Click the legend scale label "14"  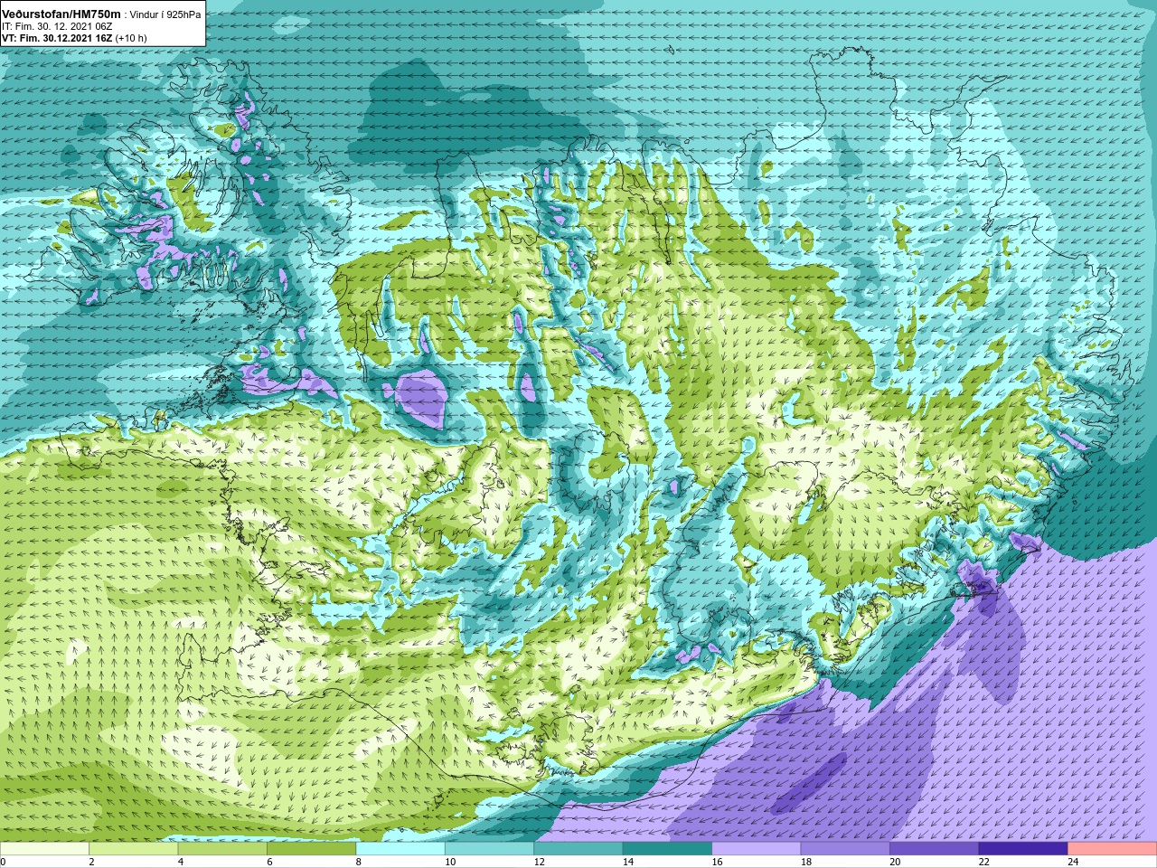click(x=628, y=862)
